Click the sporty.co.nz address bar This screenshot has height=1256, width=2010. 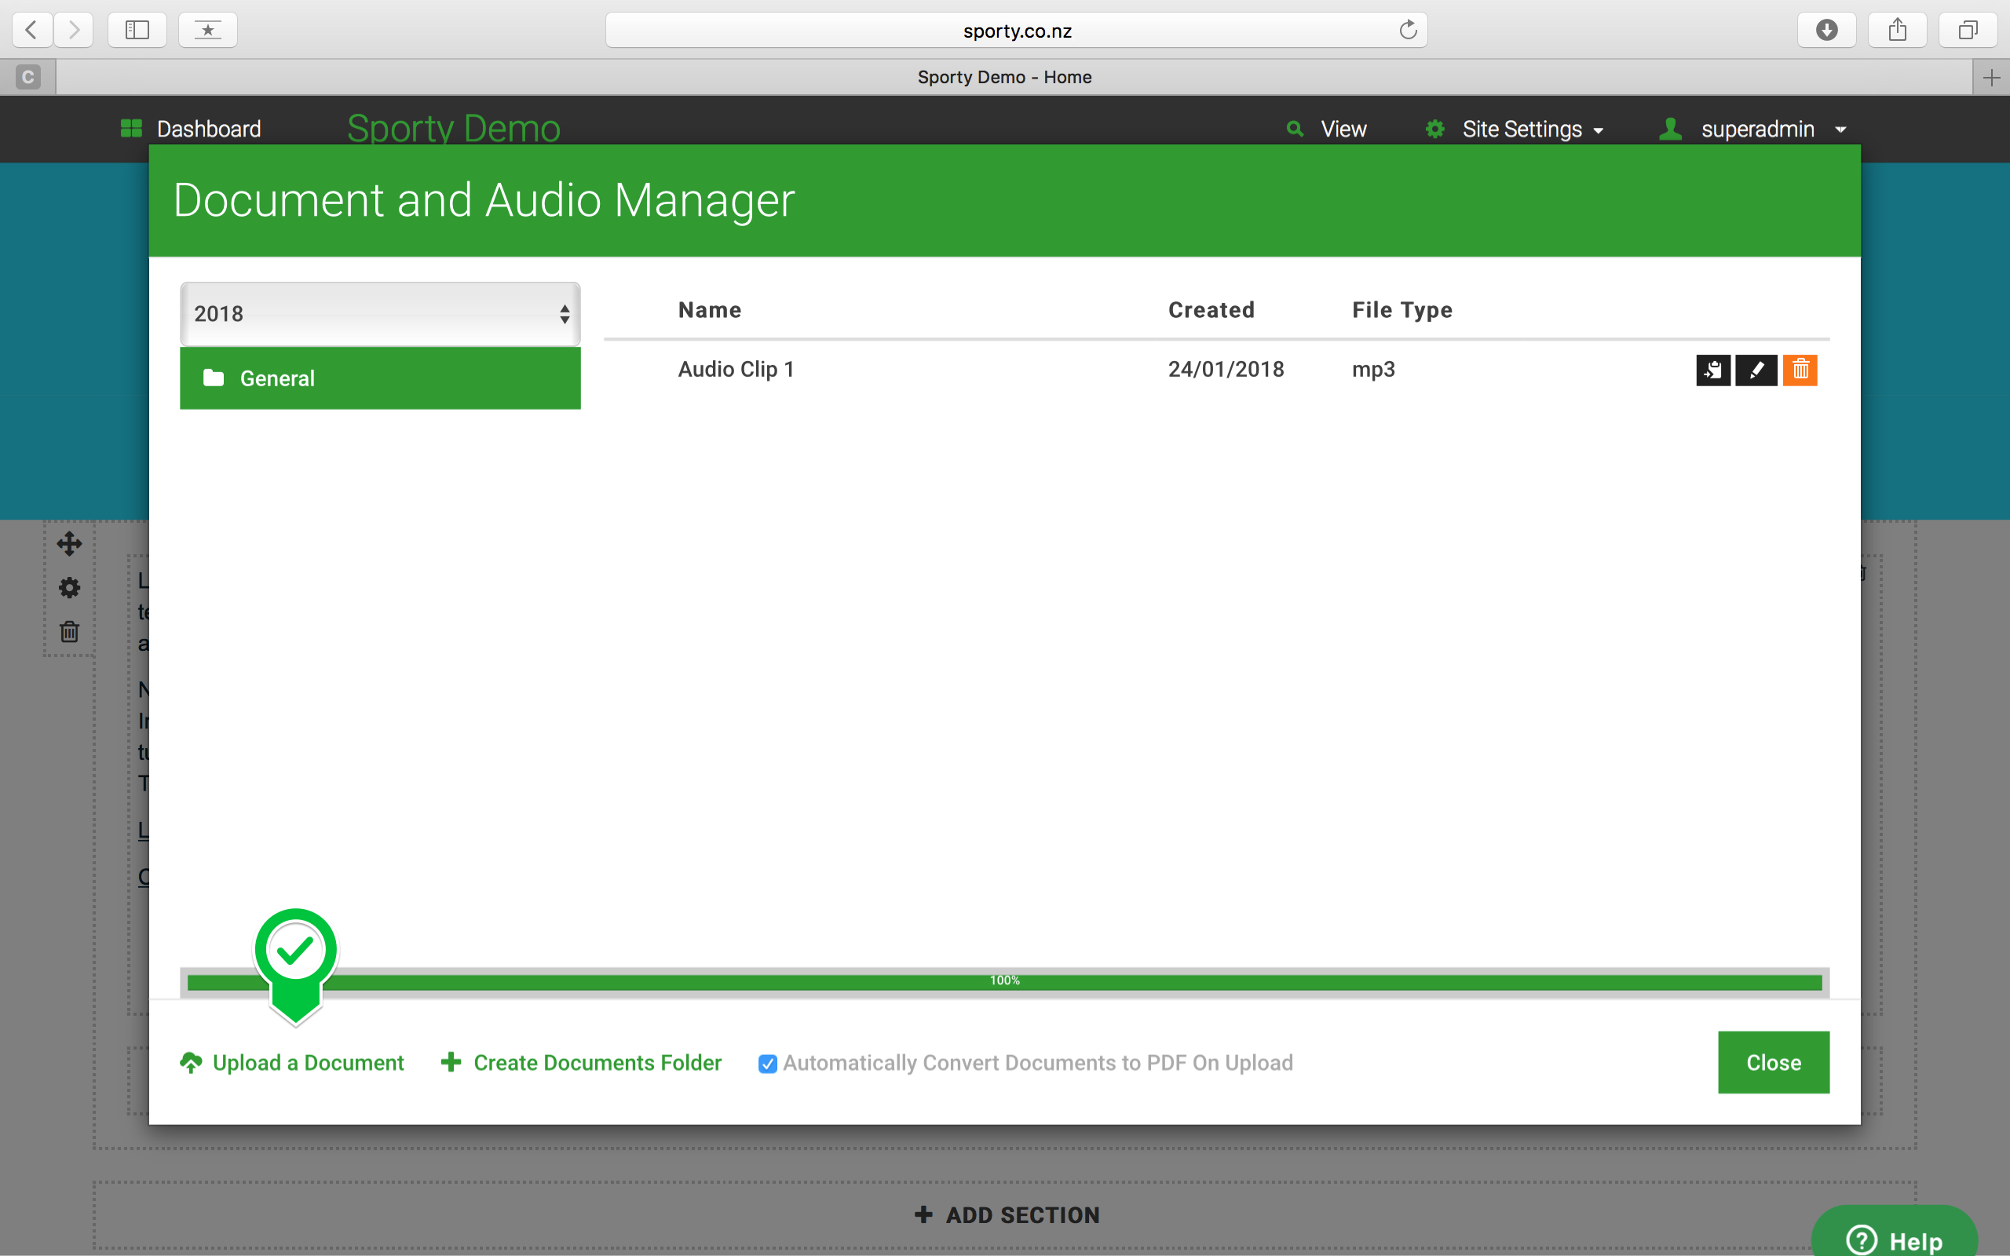coord(1016,30)
